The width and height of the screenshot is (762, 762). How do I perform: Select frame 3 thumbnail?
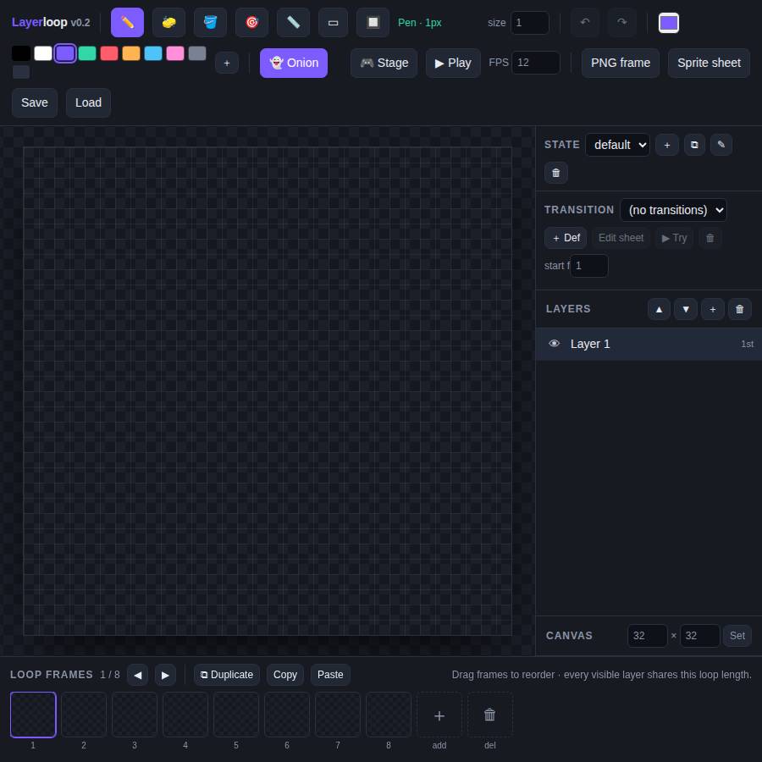135,715
